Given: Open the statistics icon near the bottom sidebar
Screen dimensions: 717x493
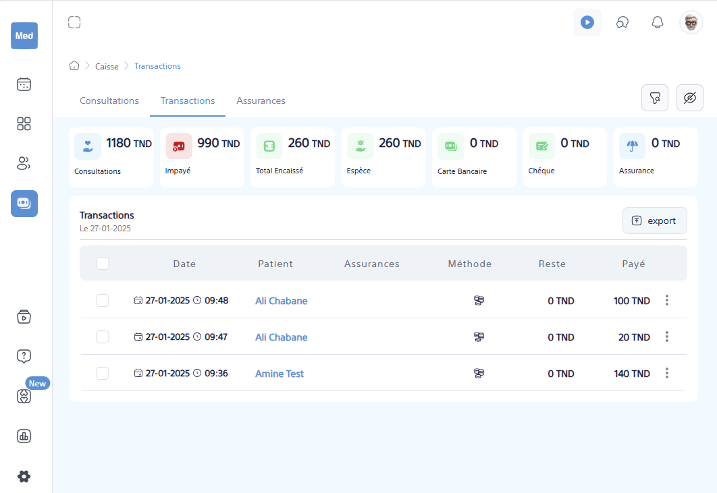Looking at the screenshot, I should click(x=24, y=436).
